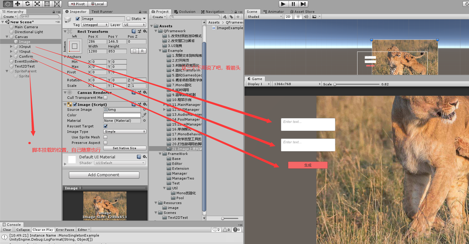This screenshot has height=244, width=469.
Task: Uncheck Raycast Target
Action: click(x=105, y=126)
